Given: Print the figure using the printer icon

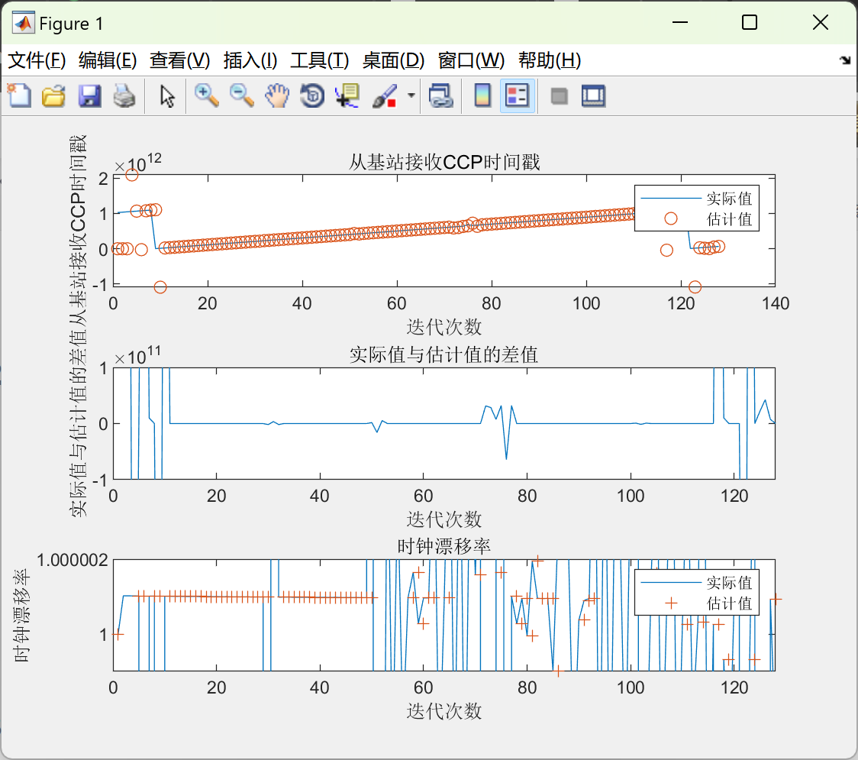Looking at the screenshot, I should [x=124, y=95].
